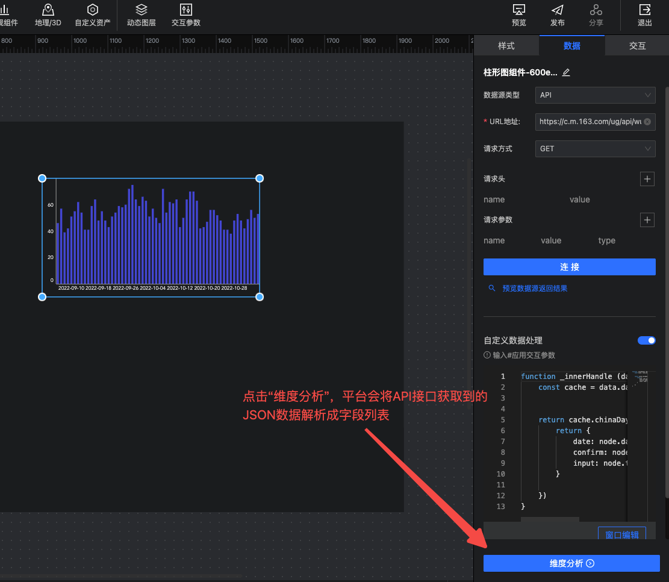Click the 自定义数据处理 heading
This screenshot has width=669, height=582.
513,340
